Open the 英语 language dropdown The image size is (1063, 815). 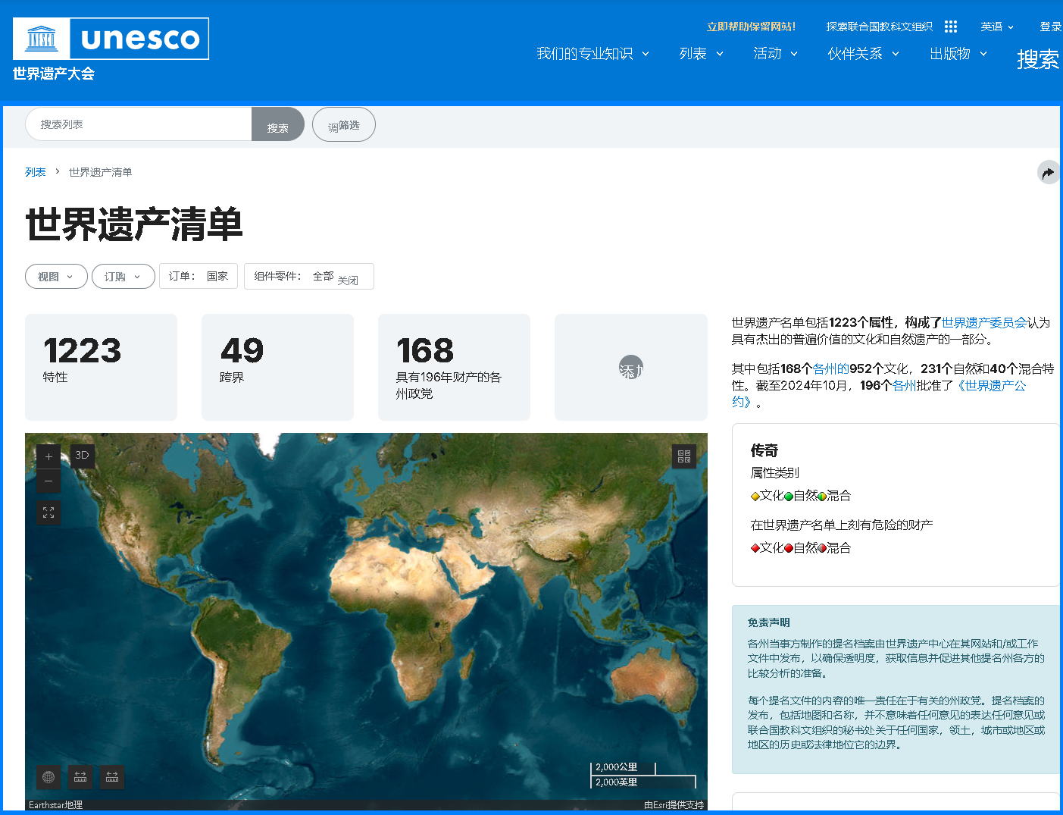pyautogui.click(x=996, y=27)
